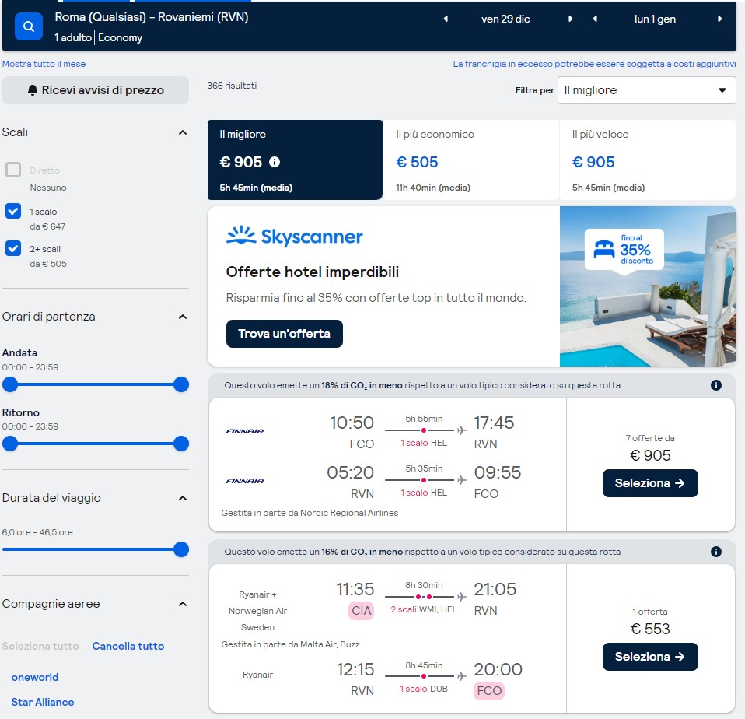Viewport: 745px width, 719px height.
Task: Click the highlighted CIA airport badge
Action: pyautogui.click(x=362, y=611)
